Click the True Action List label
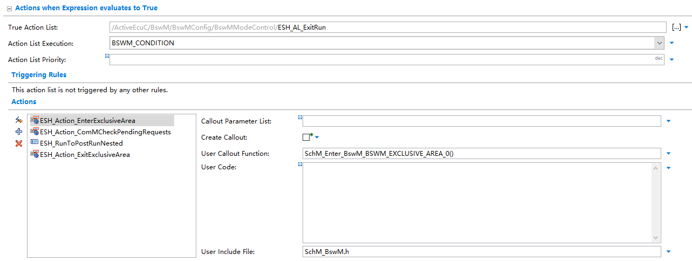The width and height of the screenshot is (692, 261). tap(33, 28)
